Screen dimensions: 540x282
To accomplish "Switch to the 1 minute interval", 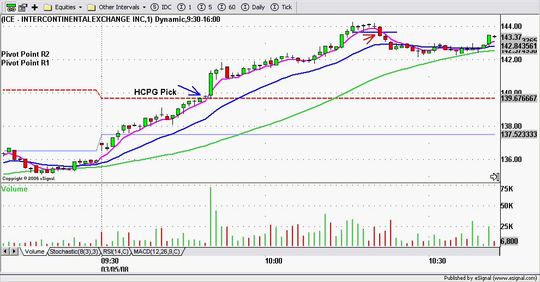I will pos(184,7).
